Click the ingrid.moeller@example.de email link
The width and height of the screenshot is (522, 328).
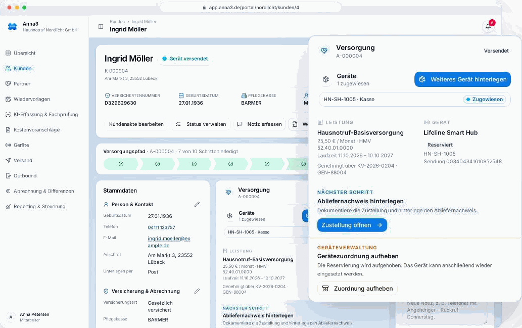pos(169,242)
